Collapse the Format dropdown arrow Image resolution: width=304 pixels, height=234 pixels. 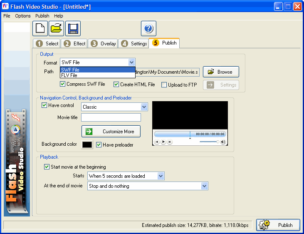[131, 62]
